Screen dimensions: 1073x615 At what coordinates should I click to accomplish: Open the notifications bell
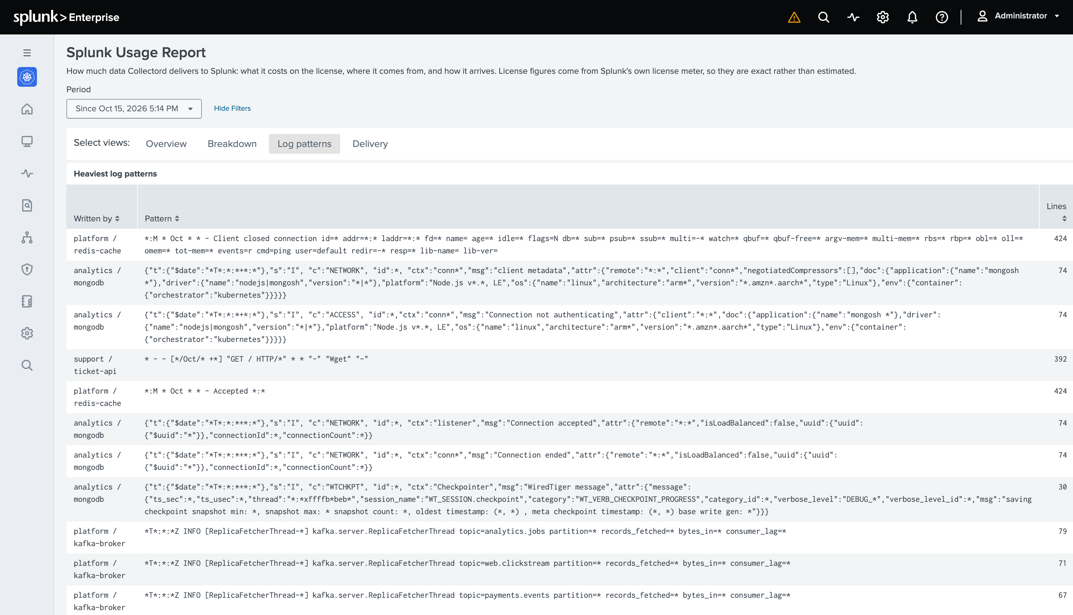[912, 17]
